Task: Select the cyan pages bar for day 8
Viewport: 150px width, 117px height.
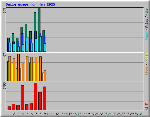Action: pos(40,44)
